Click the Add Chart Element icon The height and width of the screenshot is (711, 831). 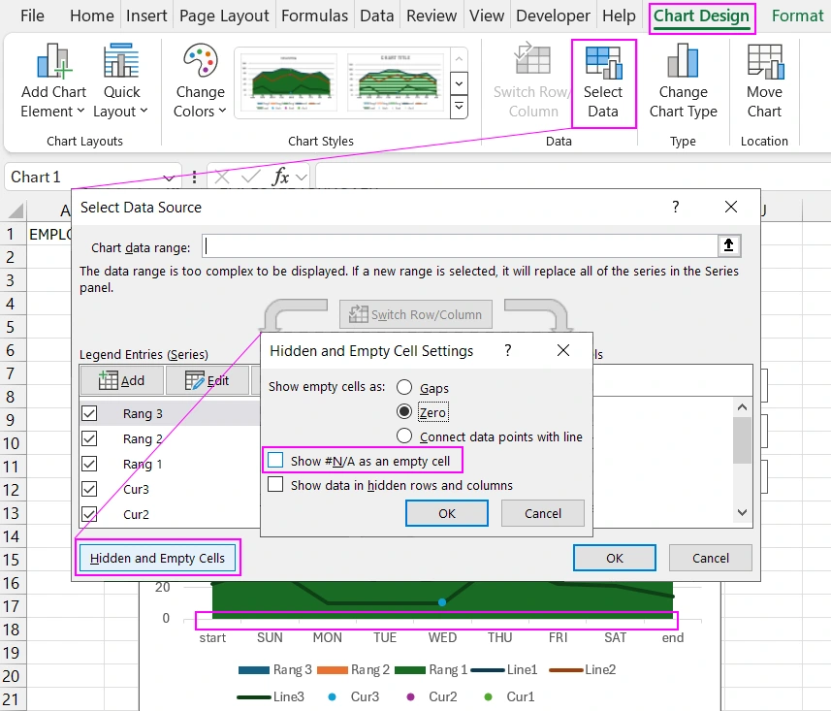[x=53, y=61]
